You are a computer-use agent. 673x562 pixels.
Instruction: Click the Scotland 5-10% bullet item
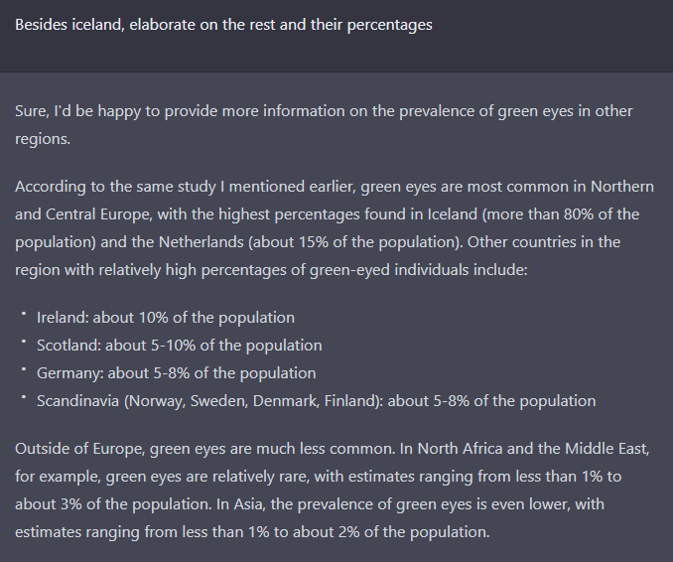coord(180,346)
